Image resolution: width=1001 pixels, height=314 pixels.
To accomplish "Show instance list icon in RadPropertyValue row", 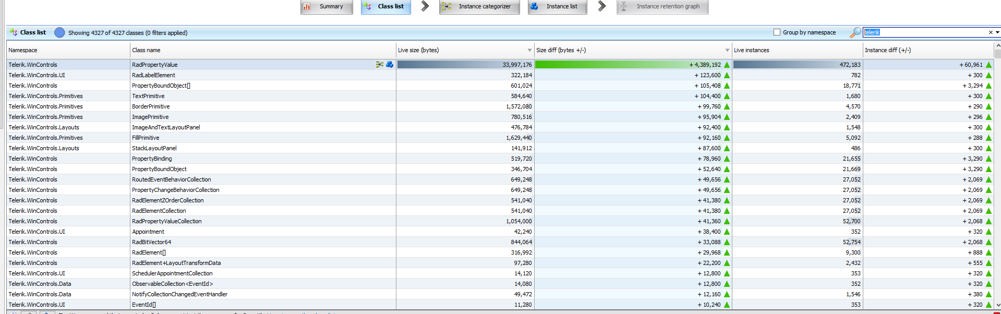I will (390, 65).
